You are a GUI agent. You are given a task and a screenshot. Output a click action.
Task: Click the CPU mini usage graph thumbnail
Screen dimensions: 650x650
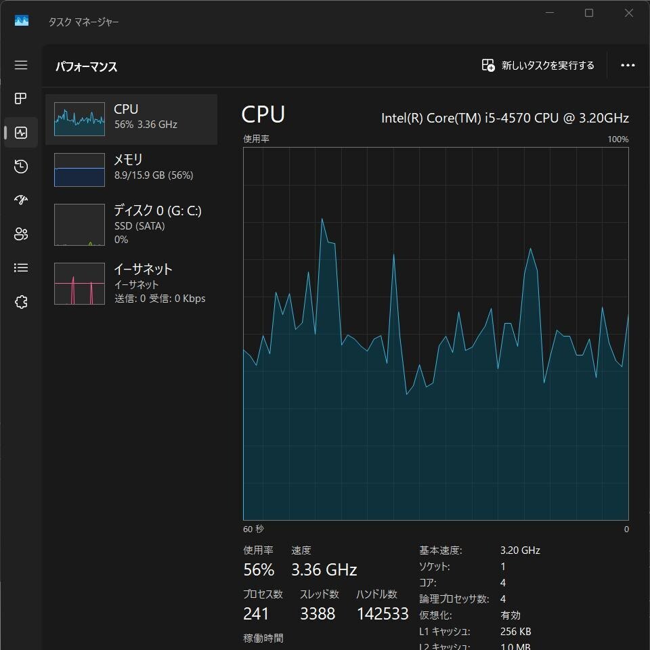[80, 119]
